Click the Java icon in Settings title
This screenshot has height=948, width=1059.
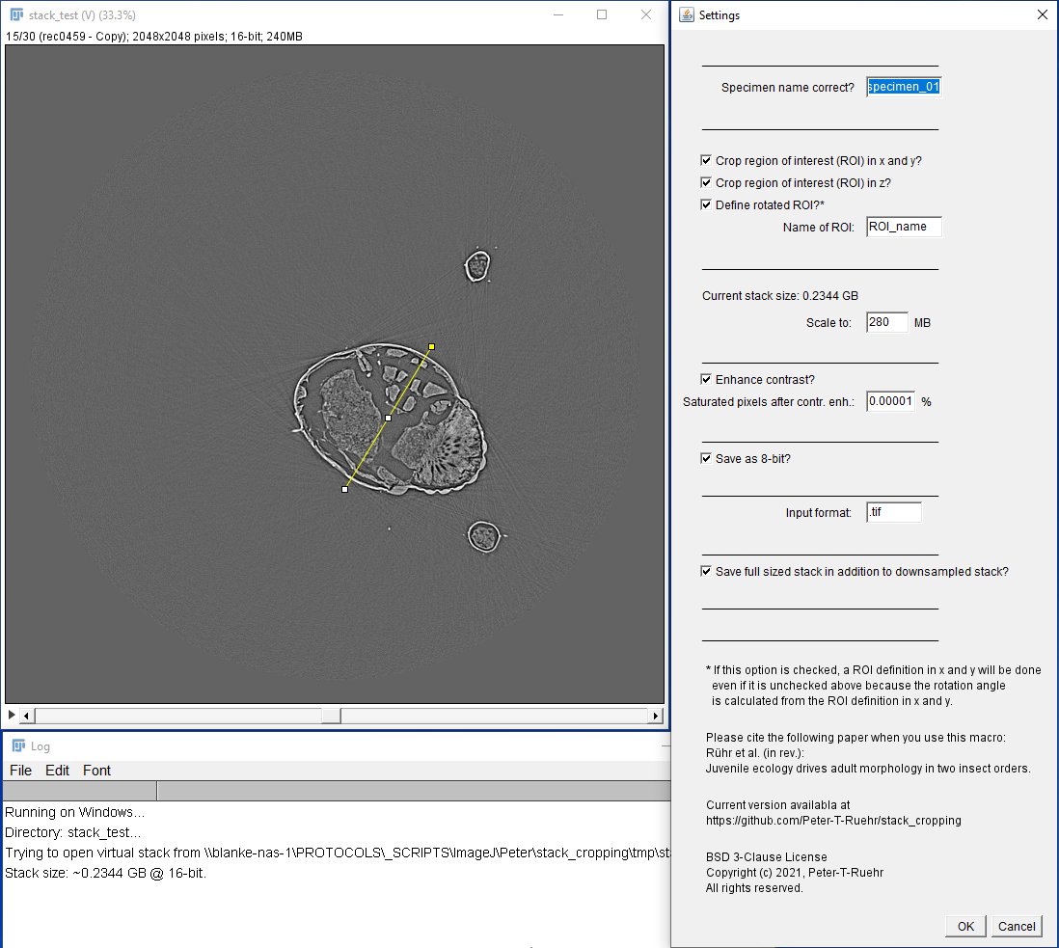point(686,14)
